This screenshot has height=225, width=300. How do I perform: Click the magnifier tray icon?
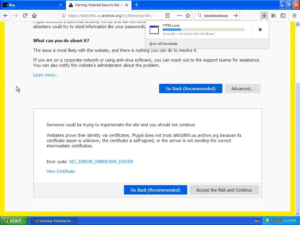(x=278, y=221)
